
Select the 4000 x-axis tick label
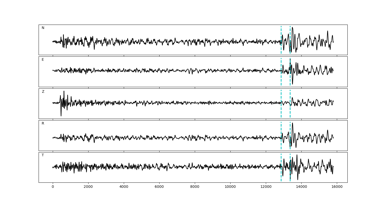pyautogui.click(x=124, y=187)
